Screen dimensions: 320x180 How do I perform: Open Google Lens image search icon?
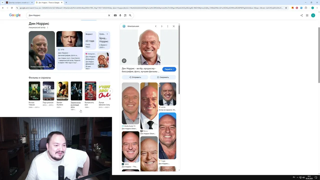[x=125, y=15]
